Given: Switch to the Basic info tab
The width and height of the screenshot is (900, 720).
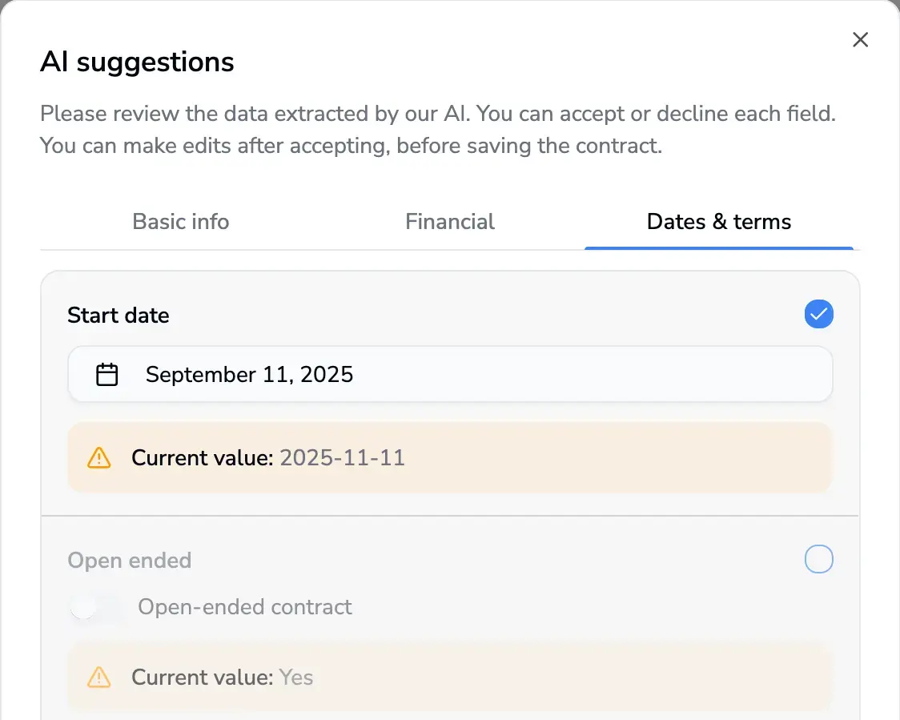Looking at the screenshot, I should [180, 222].
